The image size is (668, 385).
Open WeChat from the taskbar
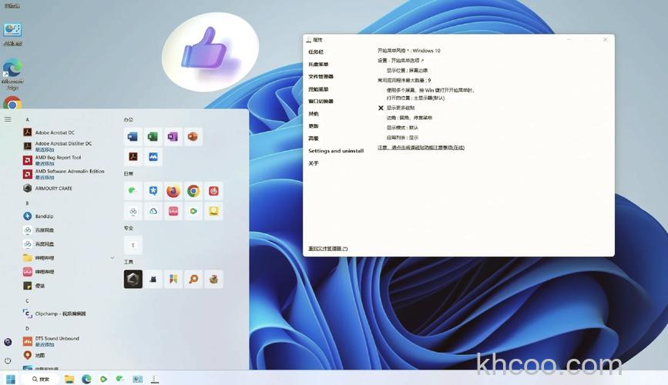click(x=120, y=379)
